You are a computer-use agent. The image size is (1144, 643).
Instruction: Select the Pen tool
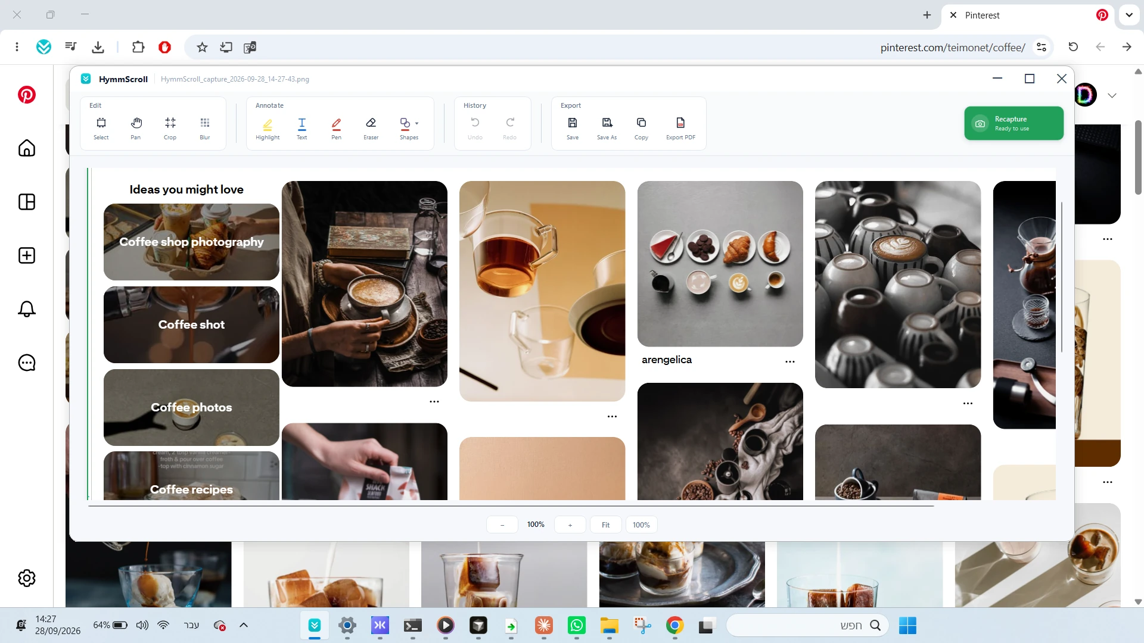[x=337, y=128]
